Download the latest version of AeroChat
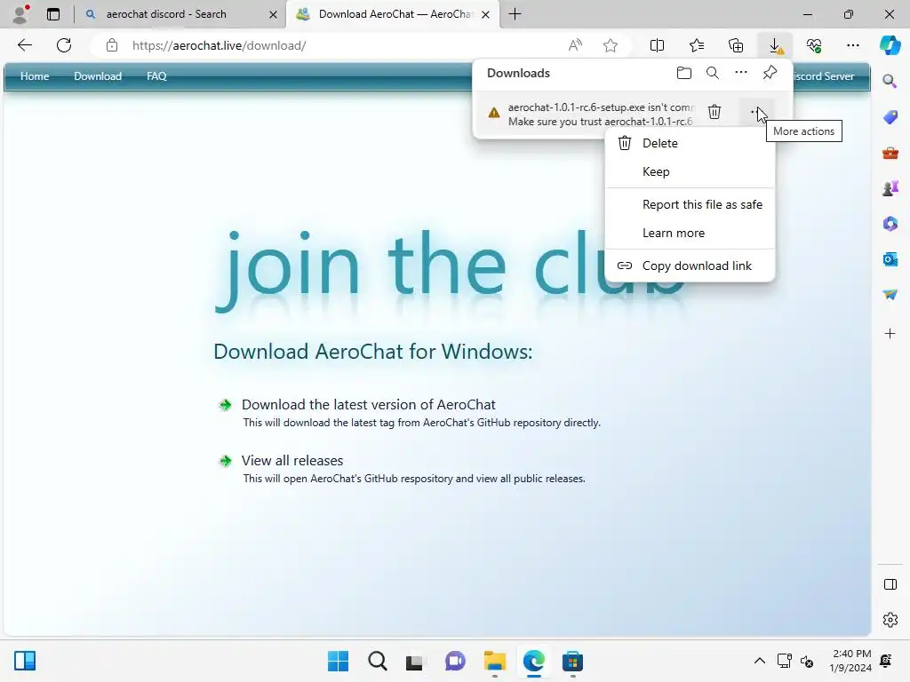Viewport: 910px width, 682px height. [x=368, y=405]
